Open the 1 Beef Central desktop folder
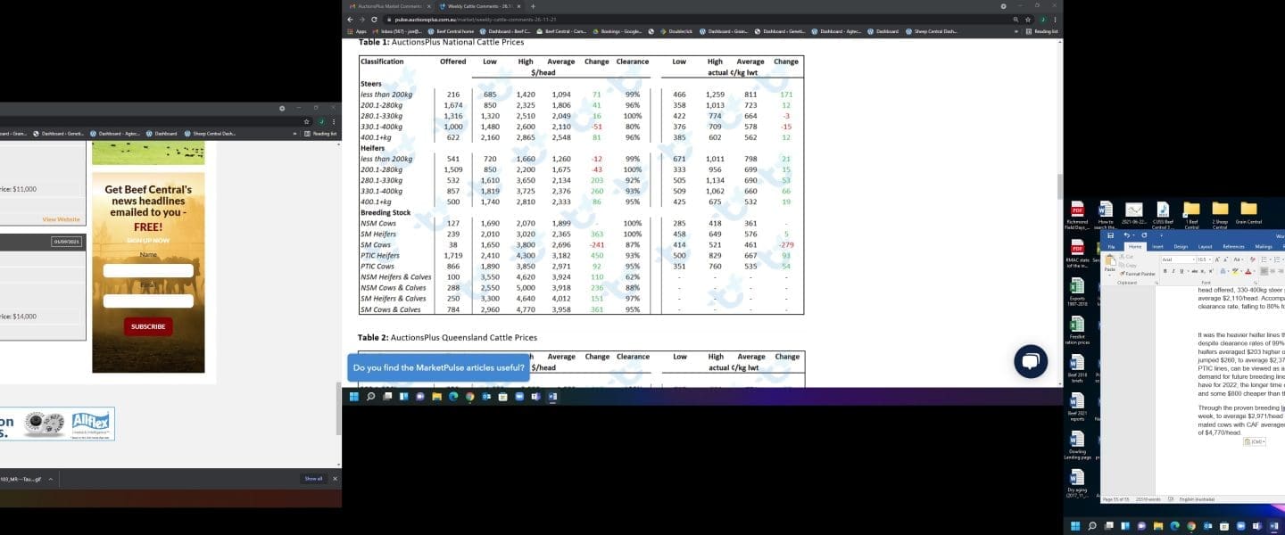 (1191, 216)
